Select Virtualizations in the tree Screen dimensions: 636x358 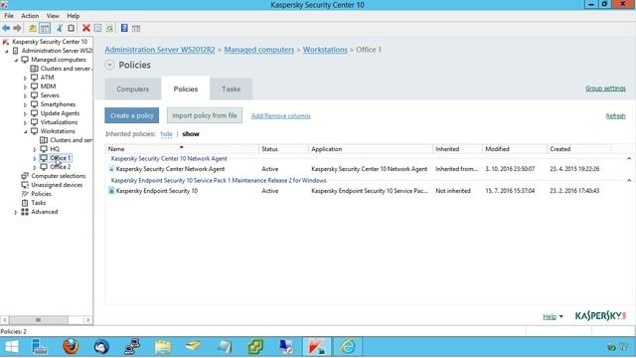[x=59, y=122]
